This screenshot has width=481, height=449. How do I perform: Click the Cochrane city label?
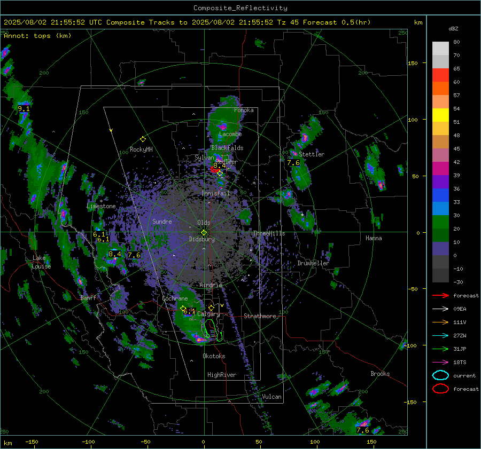pyautogui.click(x=175, y=298)
